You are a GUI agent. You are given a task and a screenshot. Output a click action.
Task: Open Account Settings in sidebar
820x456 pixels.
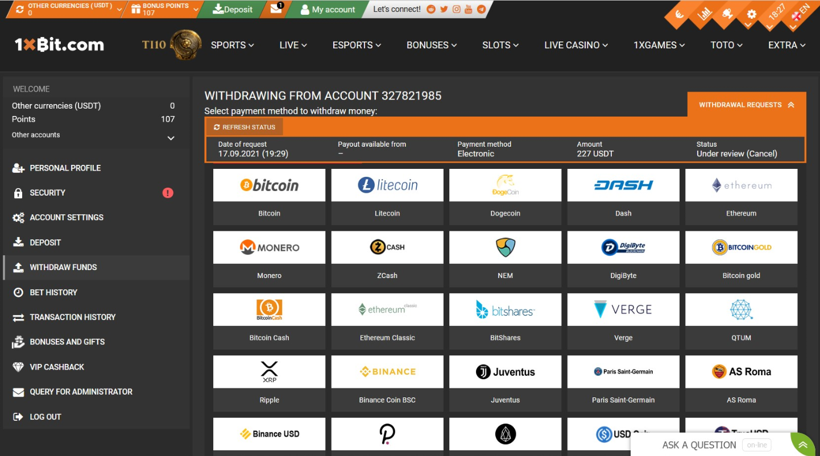point(97,218)
